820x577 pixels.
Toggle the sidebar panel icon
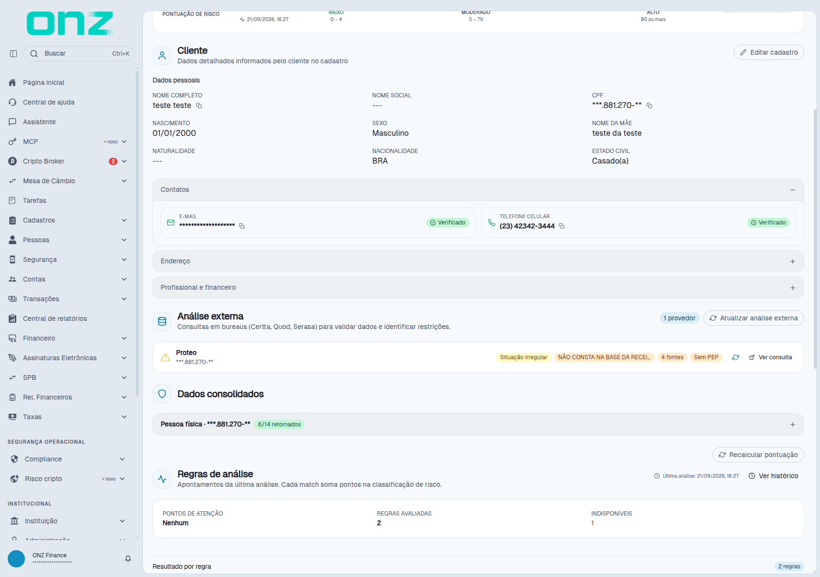[x=13, y=54]
